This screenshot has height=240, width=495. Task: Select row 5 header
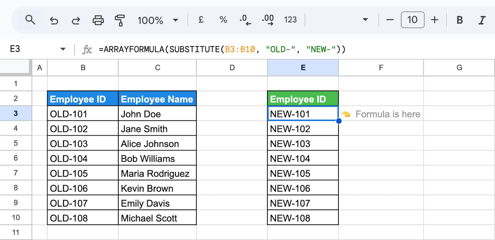pos(16,143)
